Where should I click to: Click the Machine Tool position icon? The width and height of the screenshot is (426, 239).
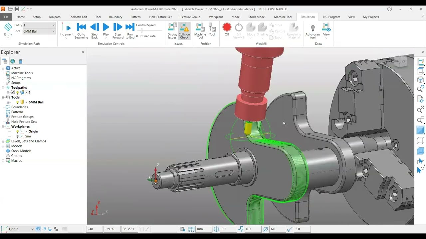(x=200, y=31)
